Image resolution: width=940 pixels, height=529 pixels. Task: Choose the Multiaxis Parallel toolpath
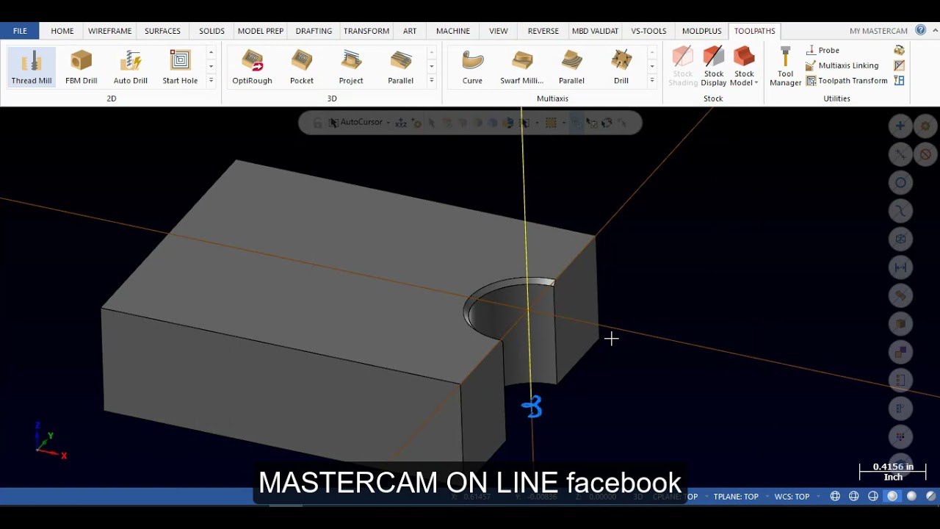[571, 67]
